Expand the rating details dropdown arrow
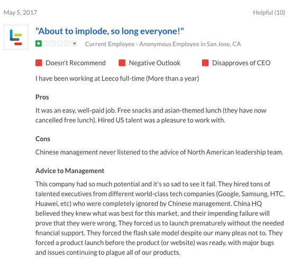The width and height of the screenshot is (291, 261). [75, 44]
